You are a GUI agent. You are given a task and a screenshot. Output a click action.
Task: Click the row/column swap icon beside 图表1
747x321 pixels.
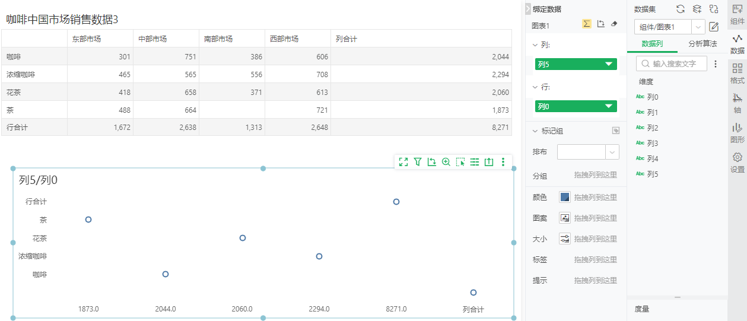tap(600, 24)
